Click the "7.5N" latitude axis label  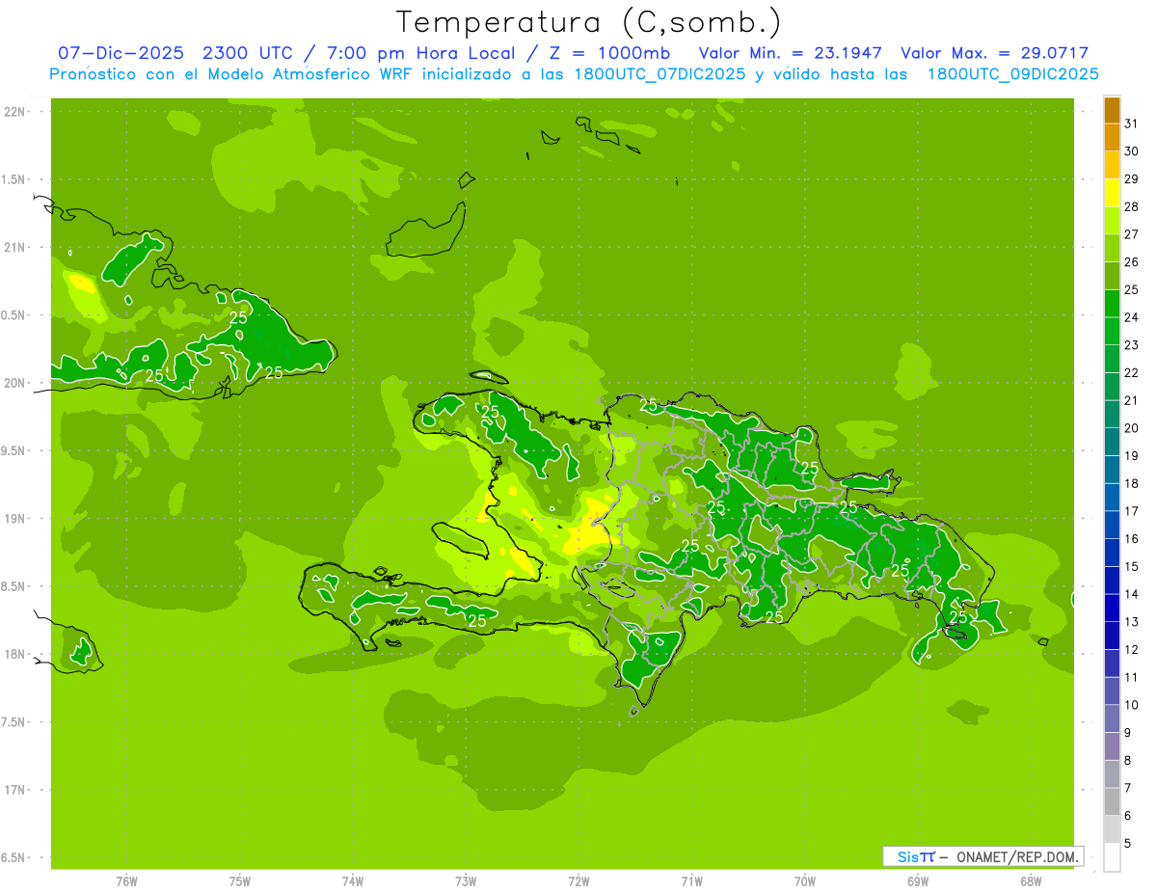coord(14,722)
